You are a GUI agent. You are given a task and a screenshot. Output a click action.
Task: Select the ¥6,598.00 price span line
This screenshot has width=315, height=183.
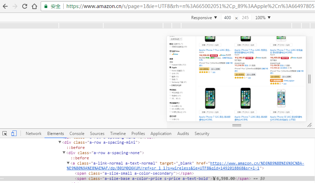pos(157,178)
